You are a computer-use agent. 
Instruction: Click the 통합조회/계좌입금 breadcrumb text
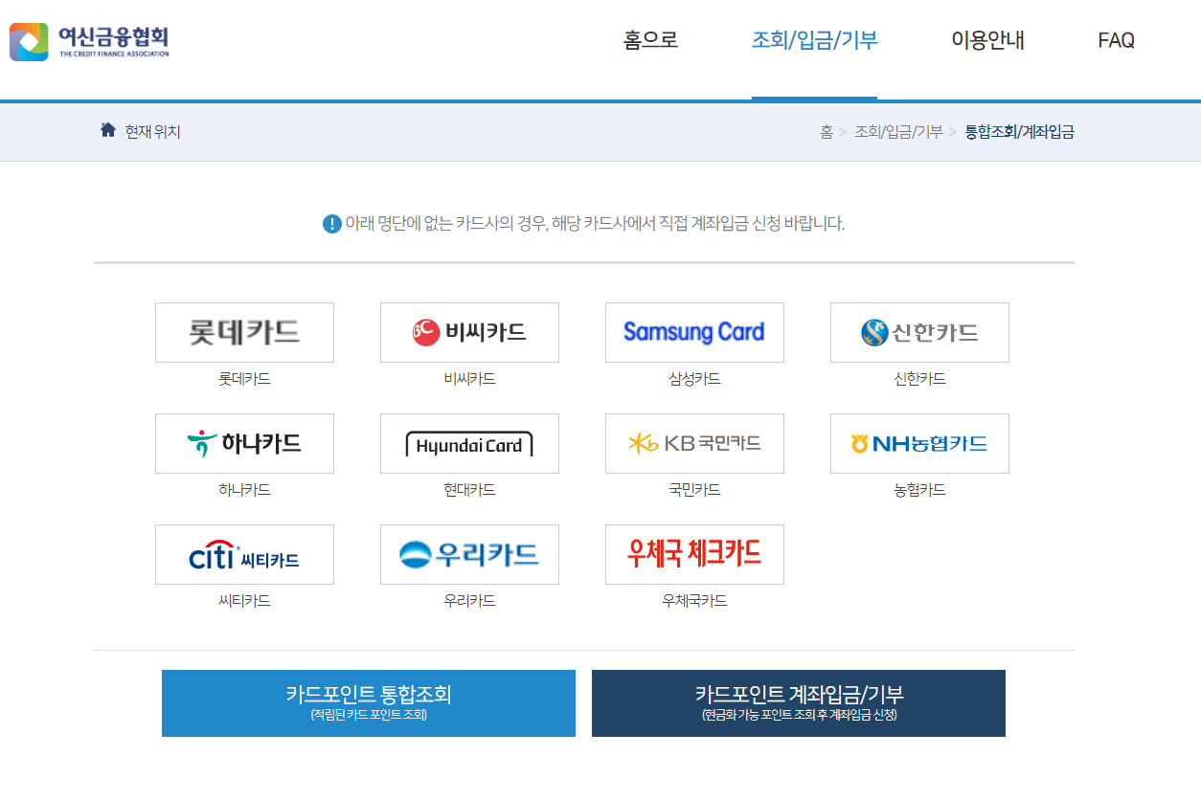click(1019, 132)
